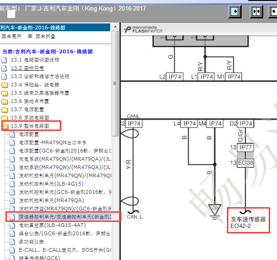Click the icon beside 菜单折叠
The image size is (277, 260).
tap(30, 36)
